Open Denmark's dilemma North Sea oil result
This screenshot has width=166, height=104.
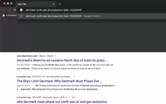[62, 60]
